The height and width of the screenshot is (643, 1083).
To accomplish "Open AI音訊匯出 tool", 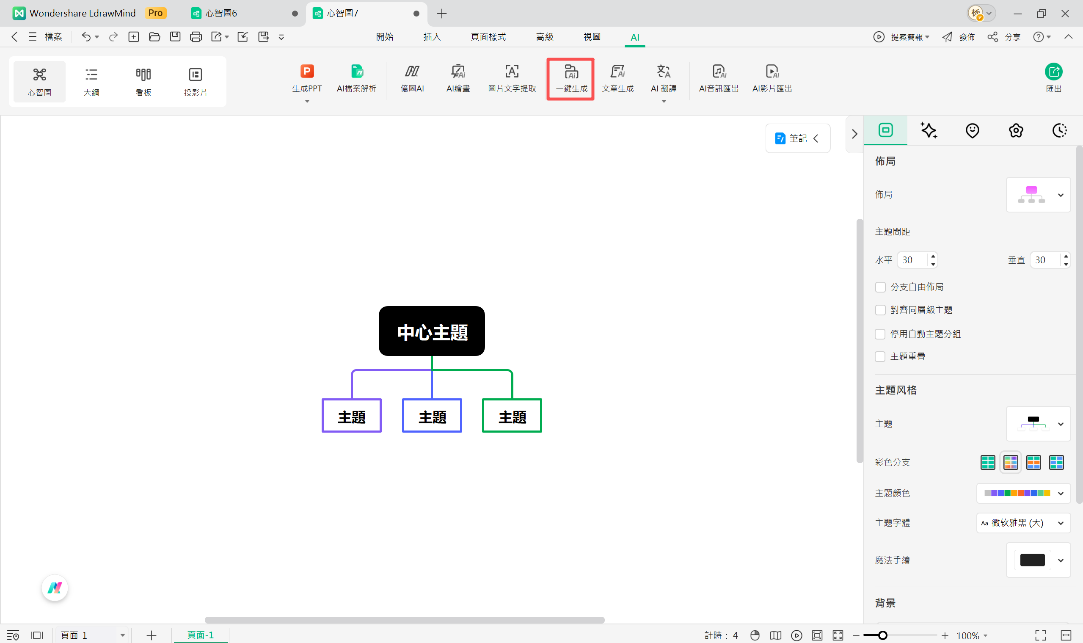I will click(x=719, y=79).
